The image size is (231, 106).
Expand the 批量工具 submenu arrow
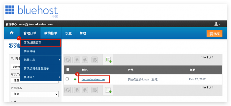coord(59,60)
